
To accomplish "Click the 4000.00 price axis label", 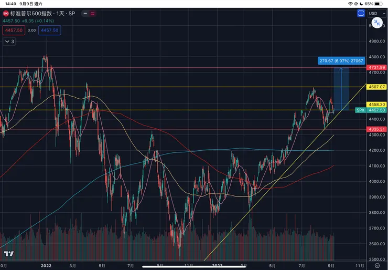I will [x=377, y=181].
